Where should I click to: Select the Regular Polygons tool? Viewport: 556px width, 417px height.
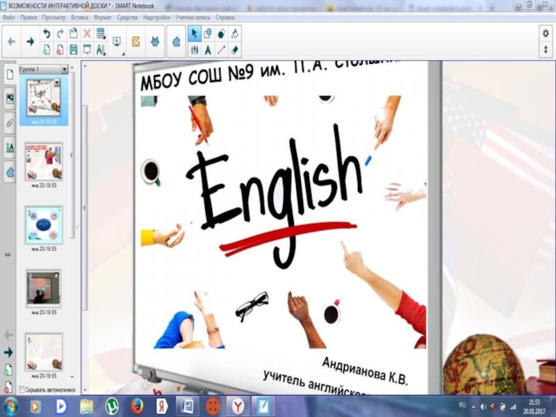(221, 33)
